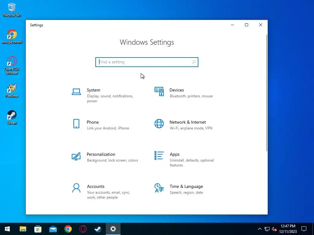Click into the Find a setting search box

[x=147, y=62]
